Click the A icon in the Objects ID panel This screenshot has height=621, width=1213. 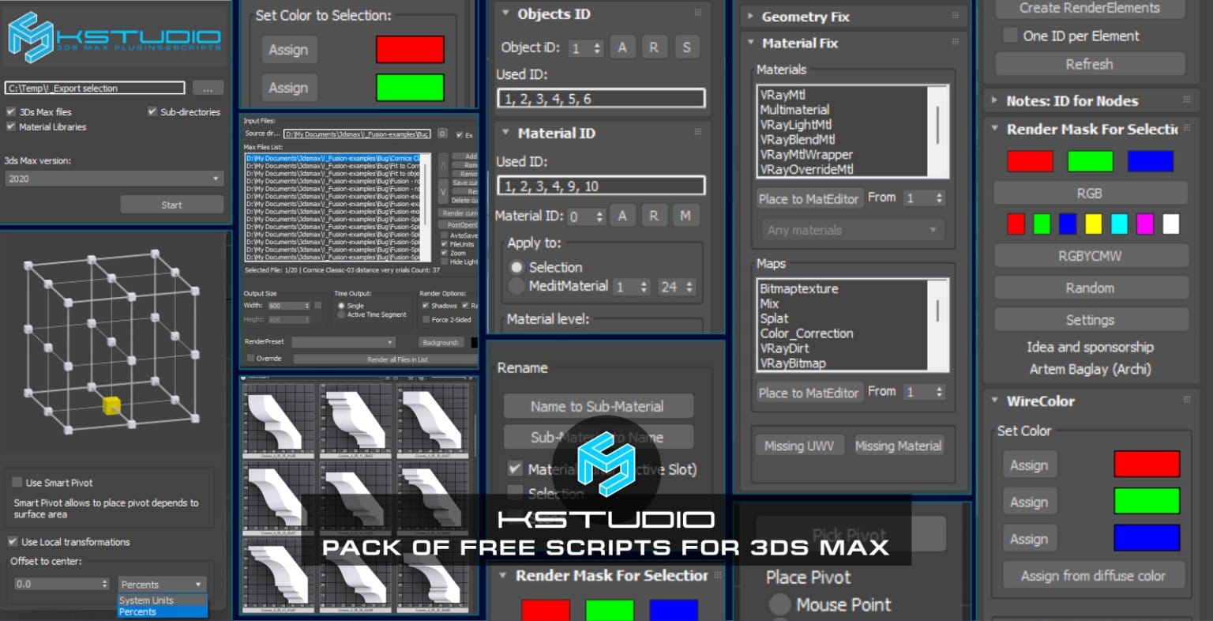click(x=622, y=47)
